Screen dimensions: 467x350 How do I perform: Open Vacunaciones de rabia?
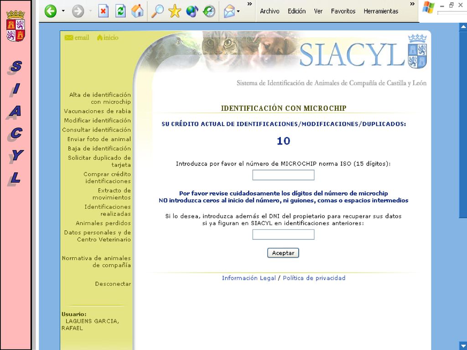coord(98,111)
